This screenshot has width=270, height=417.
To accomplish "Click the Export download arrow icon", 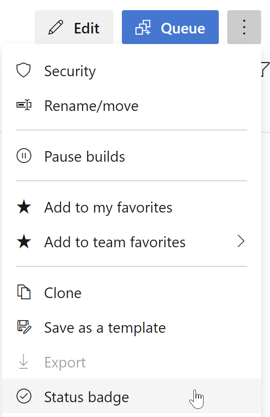I will (x=23, y=362).
